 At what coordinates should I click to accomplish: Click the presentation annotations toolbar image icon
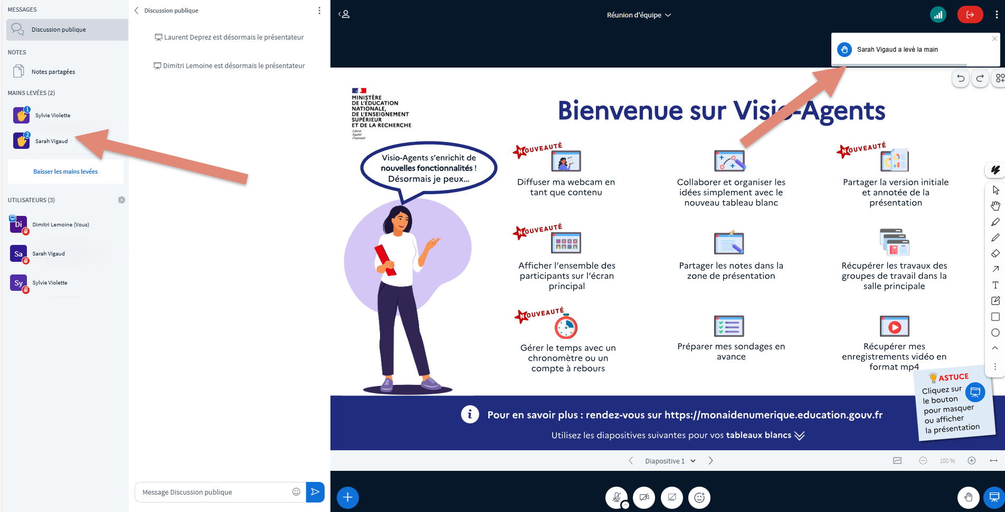click(x=897, y=461)
